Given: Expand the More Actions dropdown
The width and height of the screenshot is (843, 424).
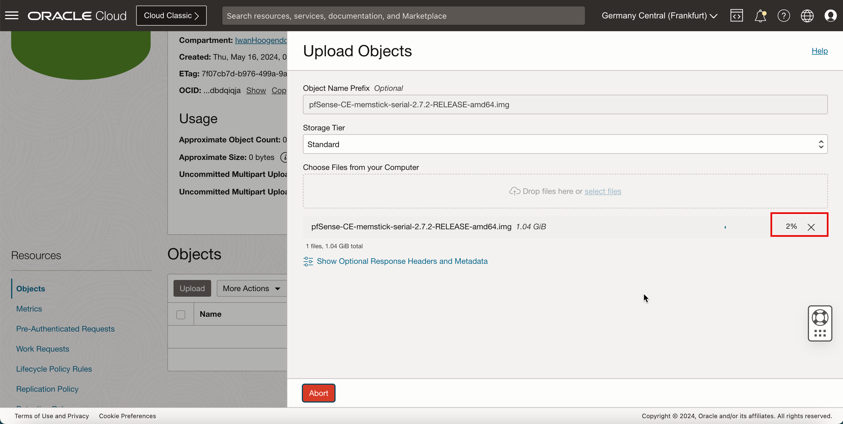Looking at the screenshot, I should point(251,288).
